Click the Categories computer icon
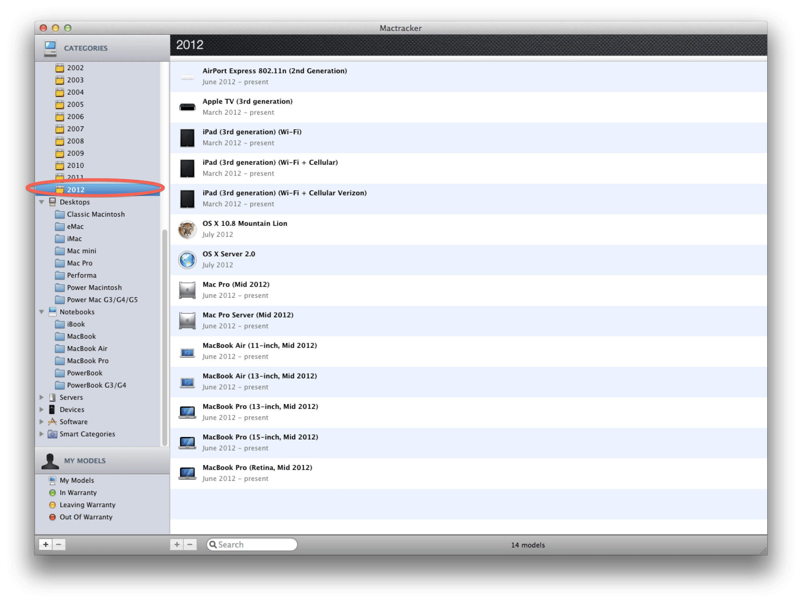Viewport: 802px width, 603px height. [50, 49]
